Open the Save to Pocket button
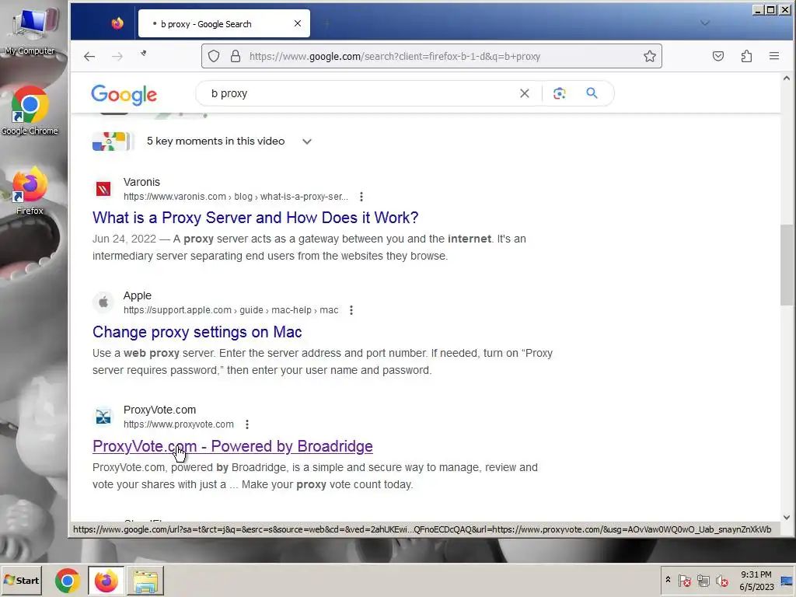This screenshot has width=796, height=597. [x=717, y=56]
